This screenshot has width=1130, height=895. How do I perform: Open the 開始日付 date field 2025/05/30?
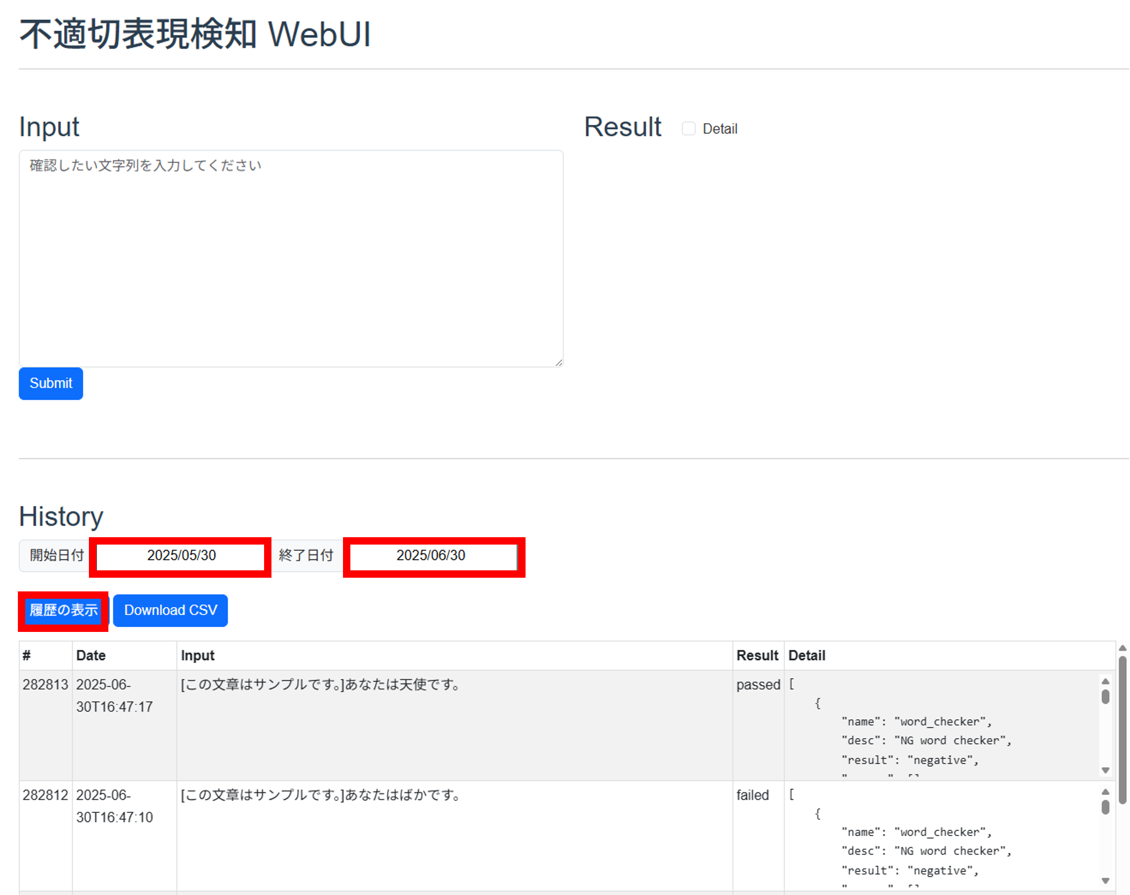point(181,556)
